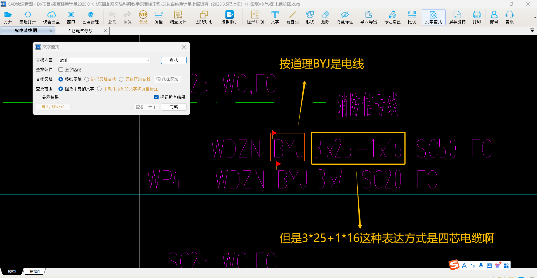Open 图层管理 layer manager
537x278 pixels.
(x=91, y=17)
